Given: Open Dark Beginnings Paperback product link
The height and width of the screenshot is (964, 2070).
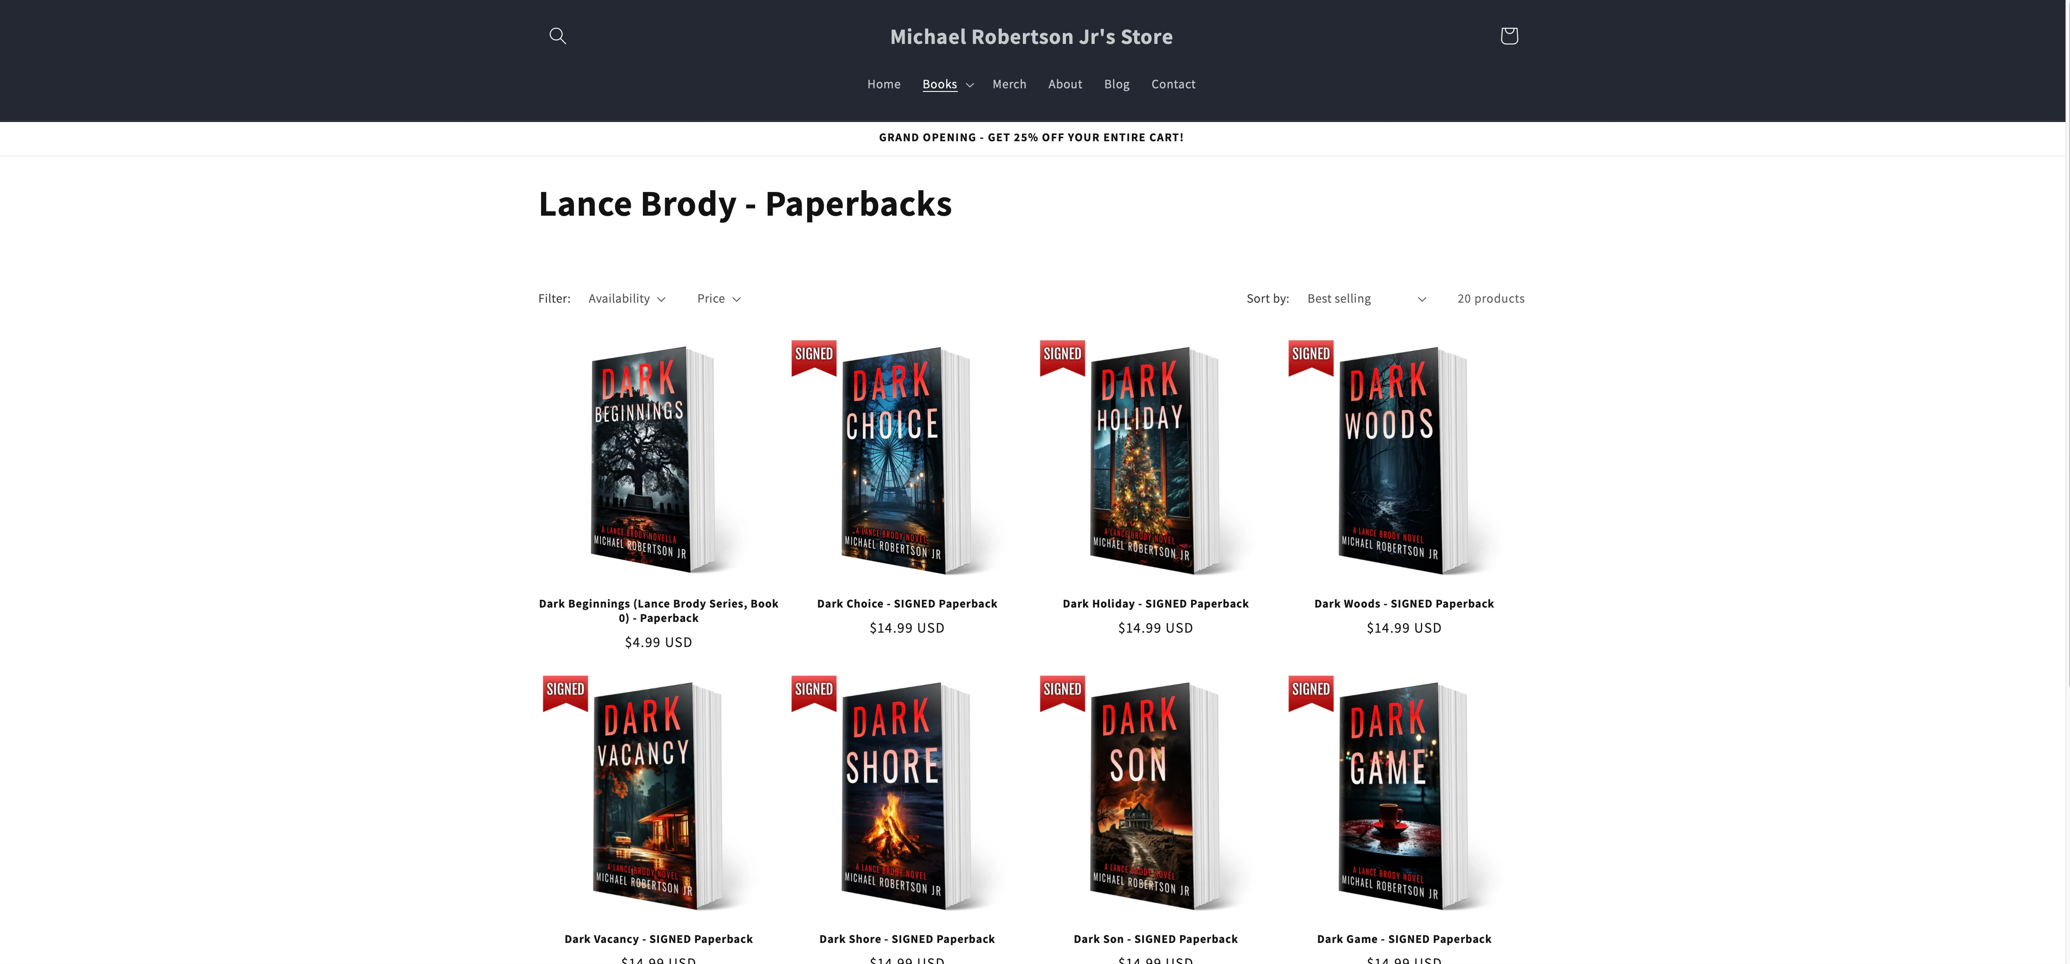Looking at the screenshot, I should coord(658,611).
